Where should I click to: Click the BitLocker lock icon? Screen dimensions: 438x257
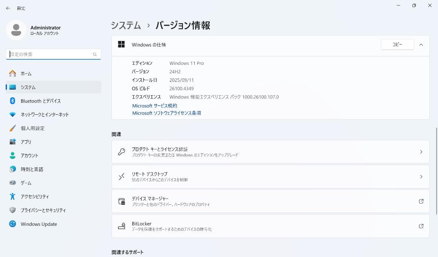click(x=122, y=226)
